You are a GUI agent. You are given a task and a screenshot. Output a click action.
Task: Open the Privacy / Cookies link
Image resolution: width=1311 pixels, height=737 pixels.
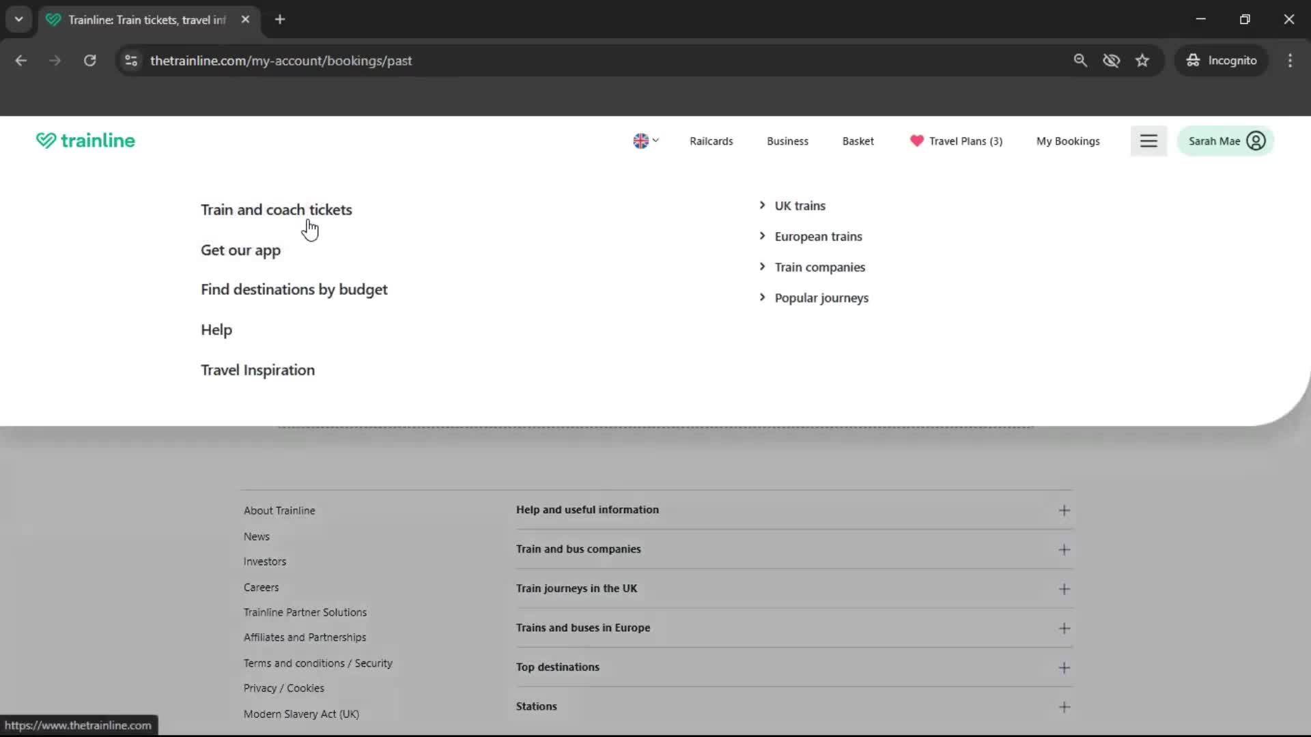tap(283, 688)
